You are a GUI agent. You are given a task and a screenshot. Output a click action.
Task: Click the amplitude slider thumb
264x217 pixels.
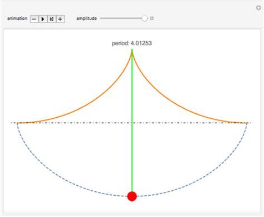click(144, 18)
